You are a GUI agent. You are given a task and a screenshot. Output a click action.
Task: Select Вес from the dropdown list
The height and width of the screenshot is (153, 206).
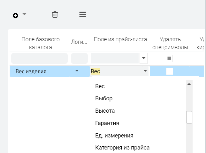[x=100, y=86]
